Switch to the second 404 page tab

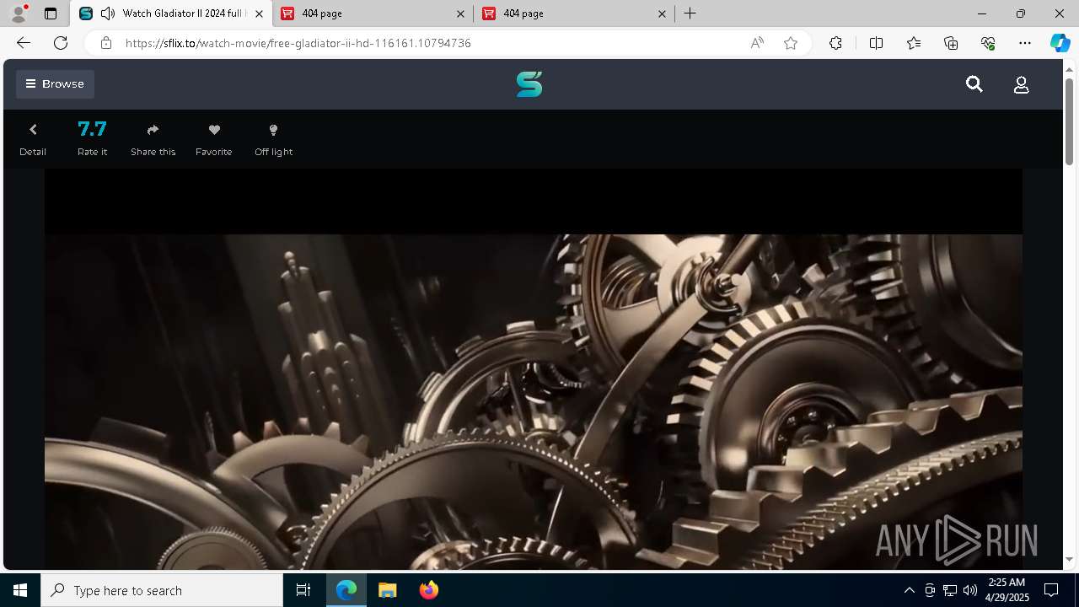[x=574, y=13]
